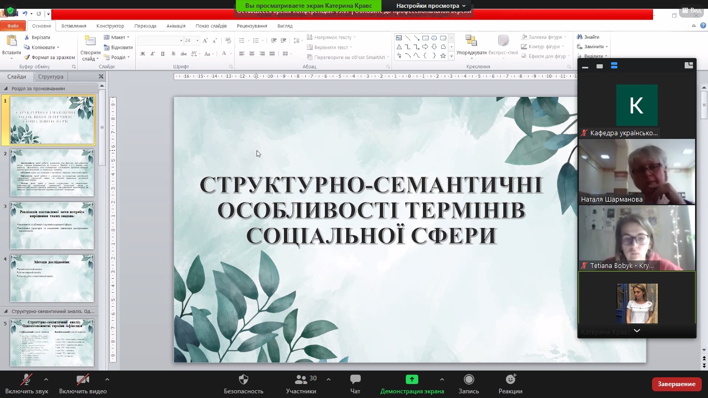The width and height of the screenshot is (708, 398).
Task: Click the Упорядкувати arrange icon
Action: (471, 41)
